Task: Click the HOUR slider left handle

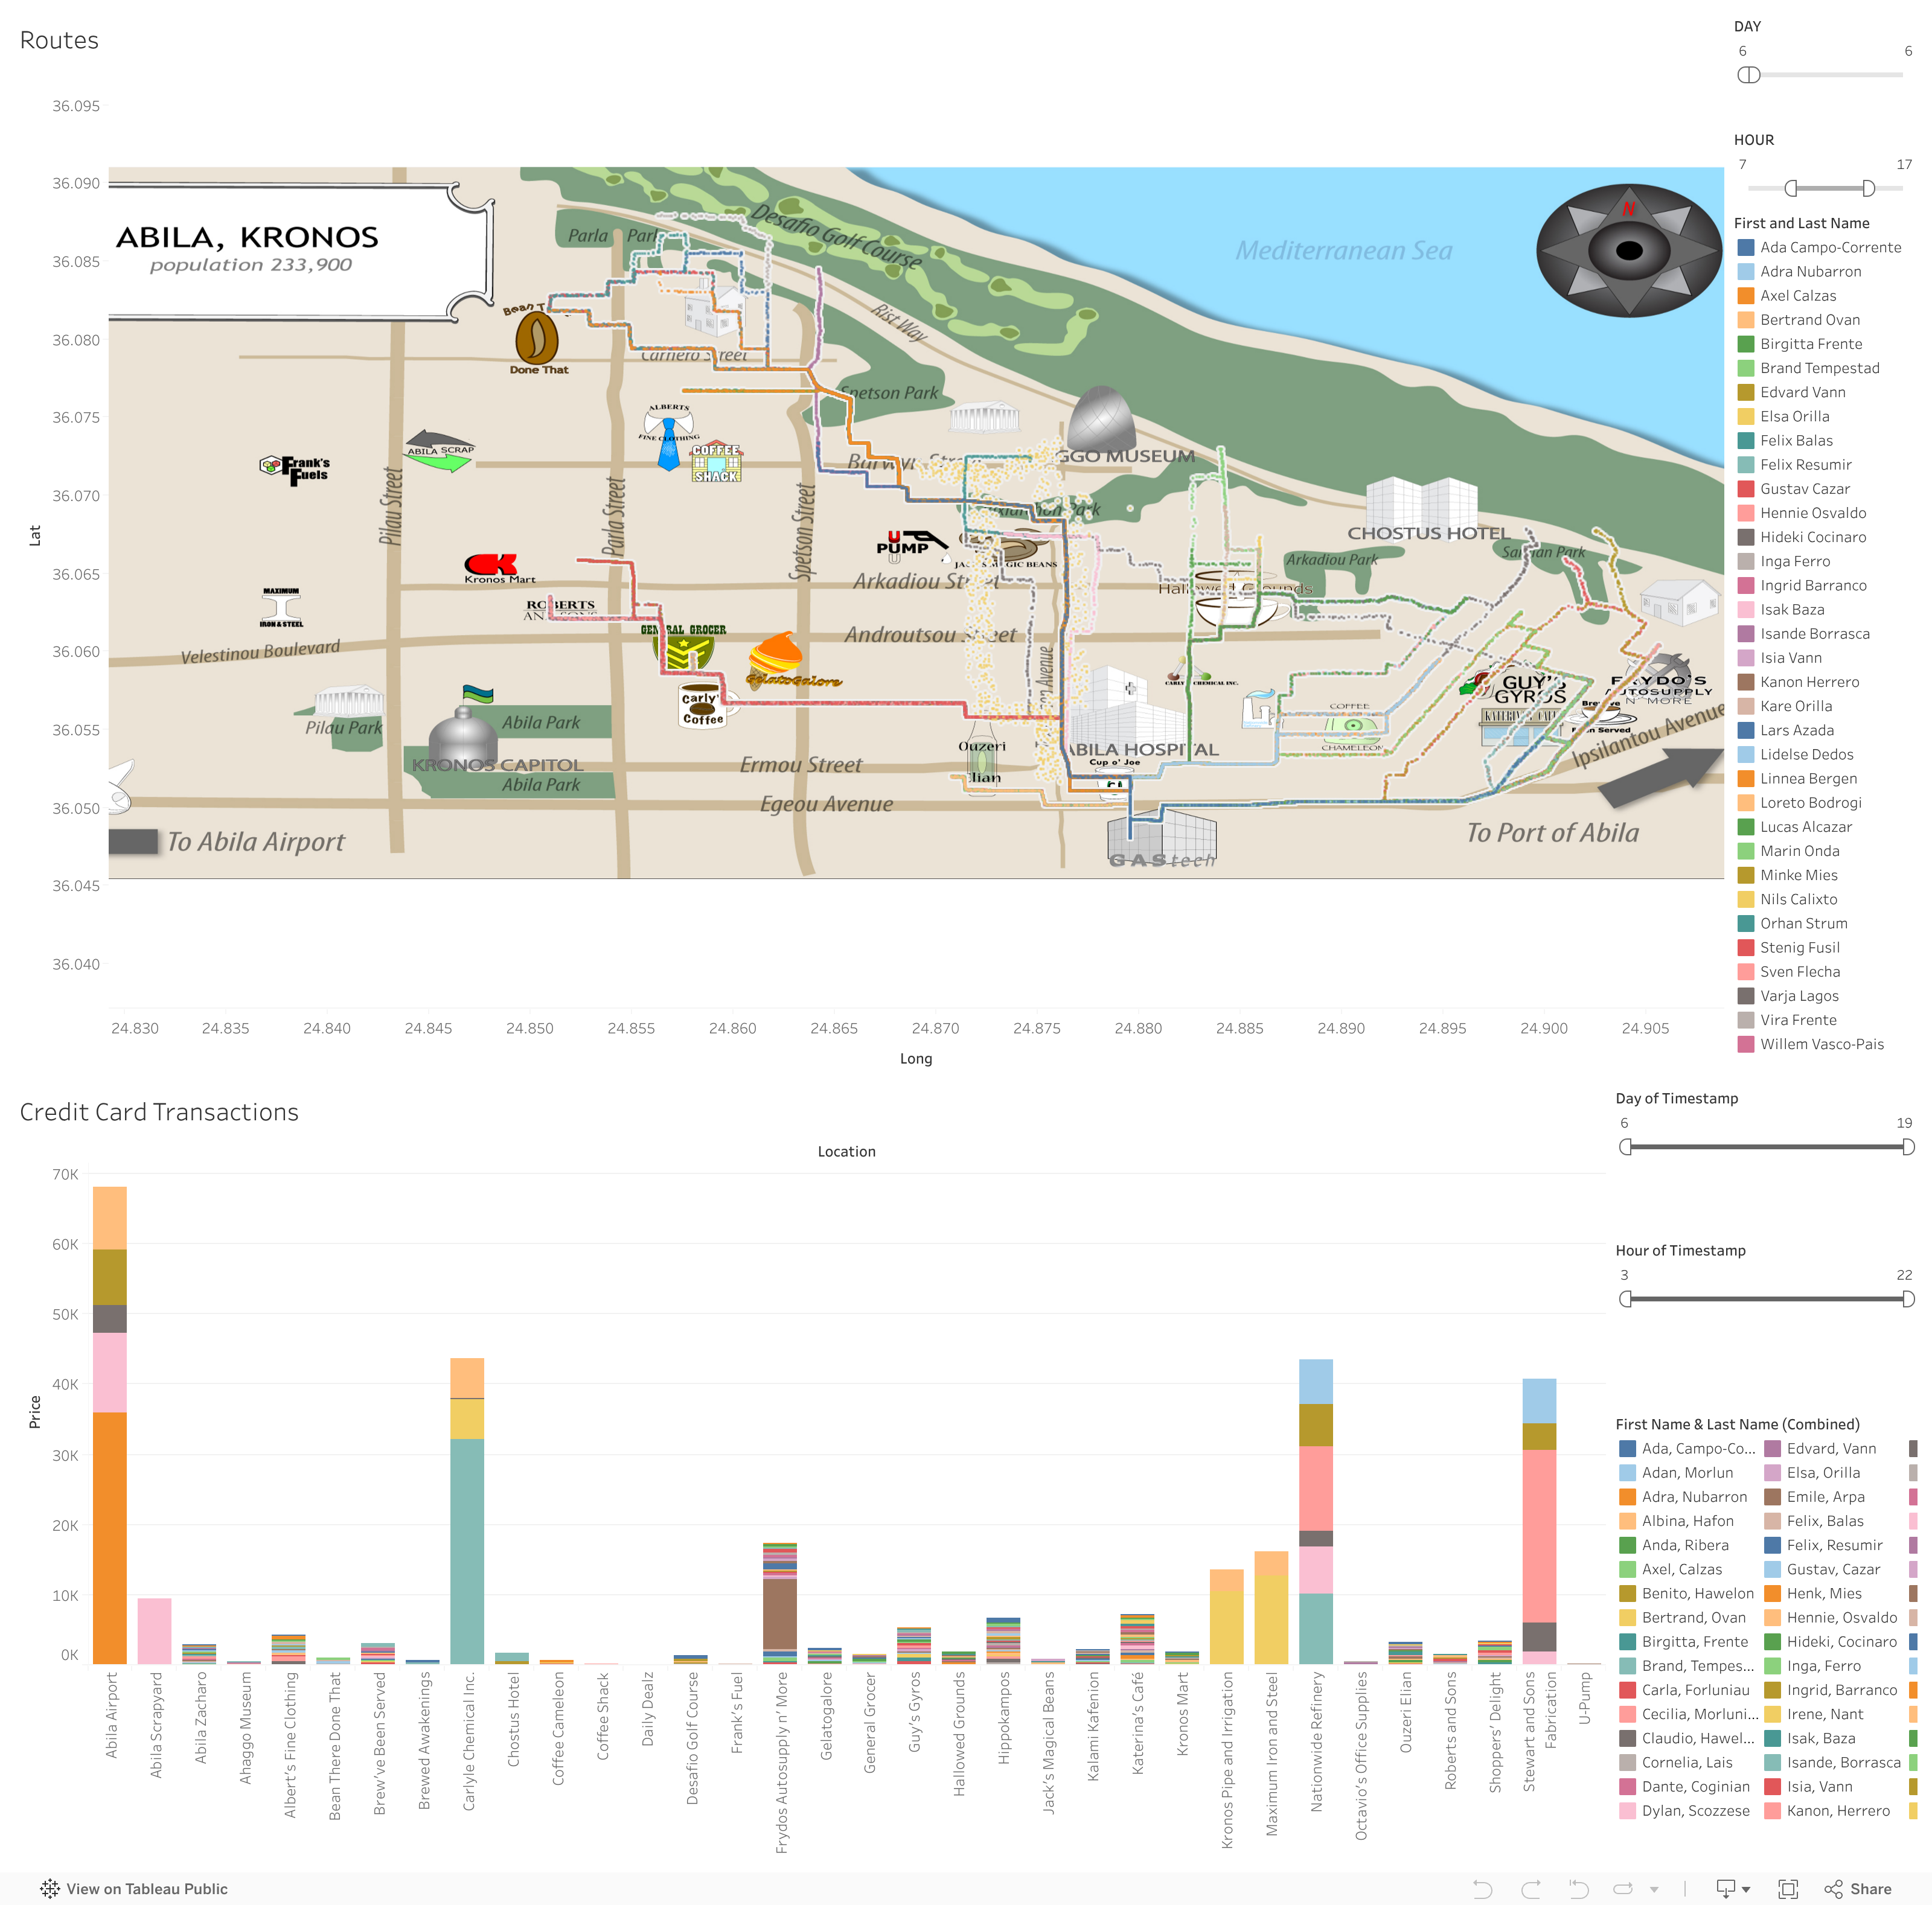Action: [1791, 188]
